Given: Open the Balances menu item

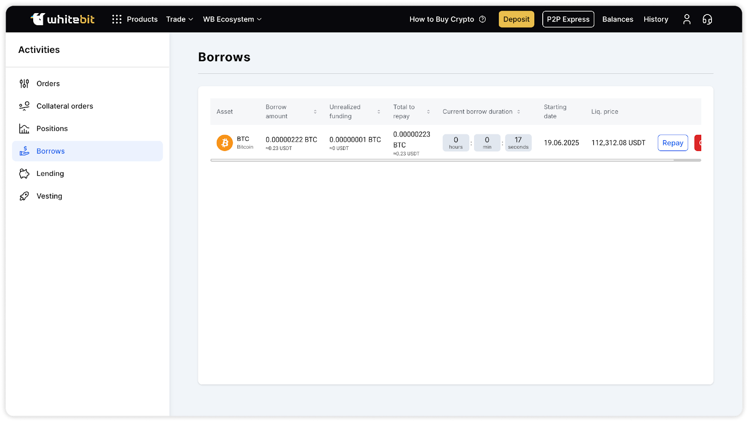Looking at the screenshot, I should coord(618,19).
